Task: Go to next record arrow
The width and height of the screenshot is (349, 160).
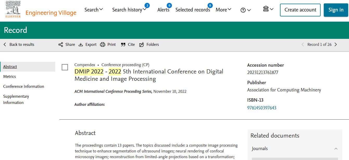Action: tap(336, 45)
